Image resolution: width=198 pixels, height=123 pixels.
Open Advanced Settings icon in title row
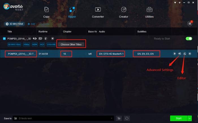pos(180,54)
